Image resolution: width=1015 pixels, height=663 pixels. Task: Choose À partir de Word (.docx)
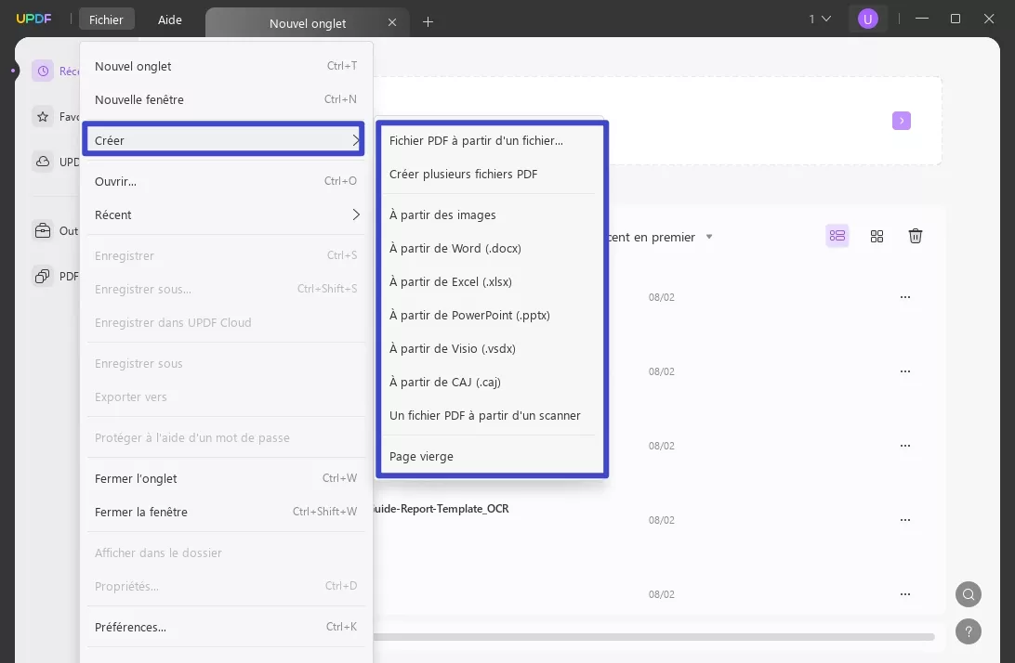[x=491, y=248]
